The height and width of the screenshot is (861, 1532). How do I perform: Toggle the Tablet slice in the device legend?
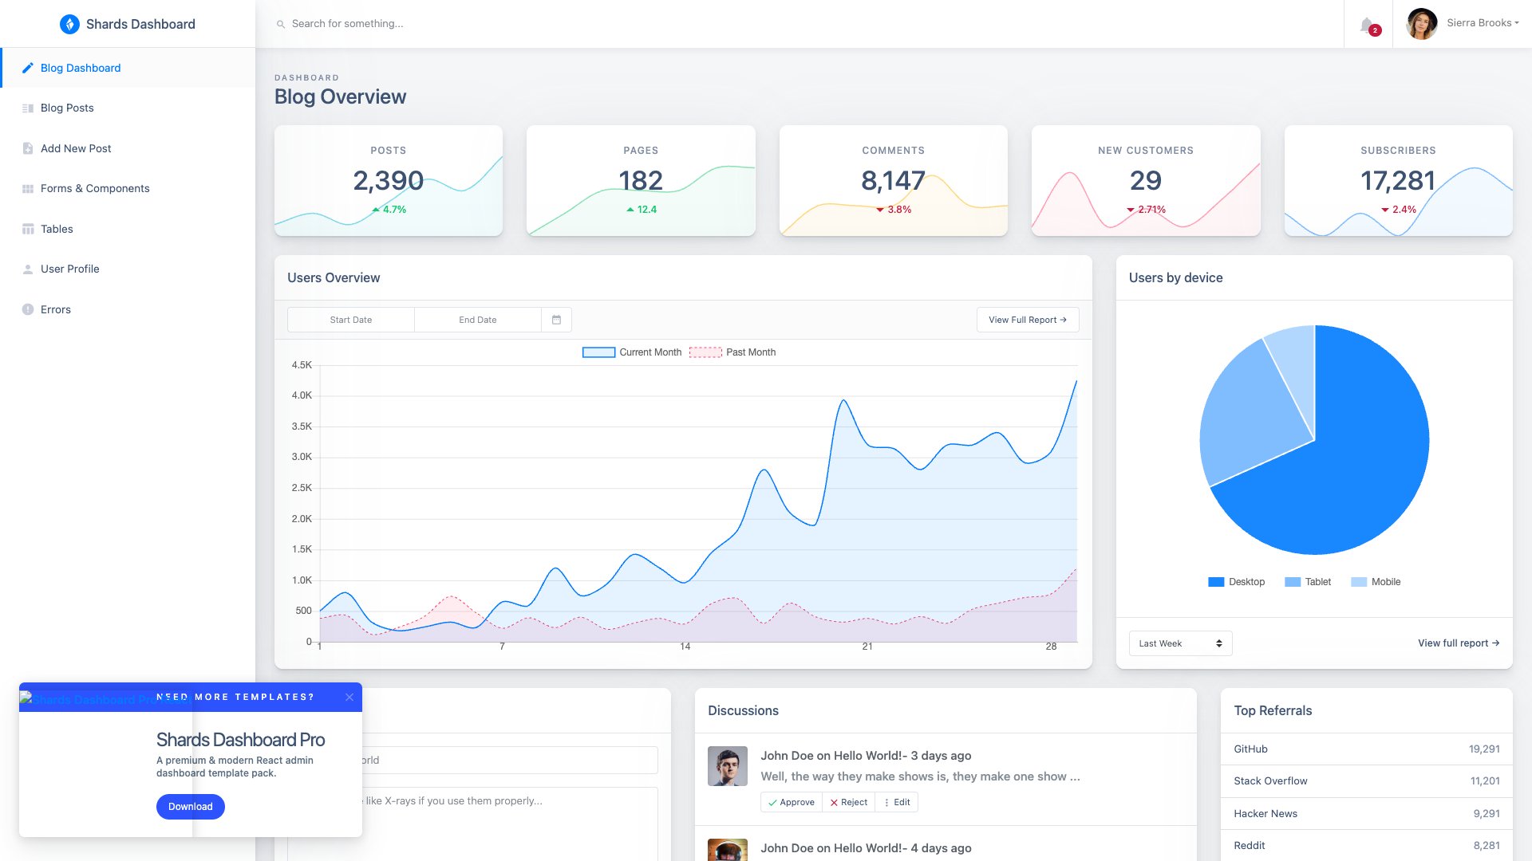(x=1307, y=581)
